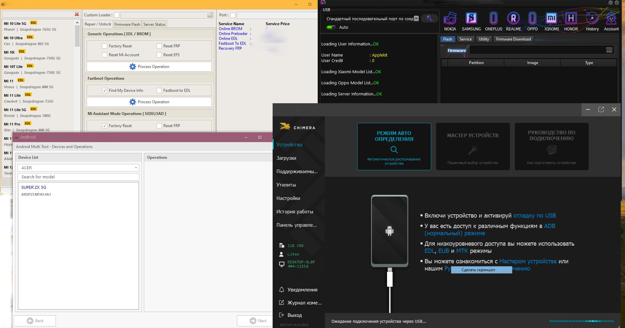Viewport: 625px width, 328px height.
Task: Click Chimera exit (Выход) icon
Action: tap(281, 315)
